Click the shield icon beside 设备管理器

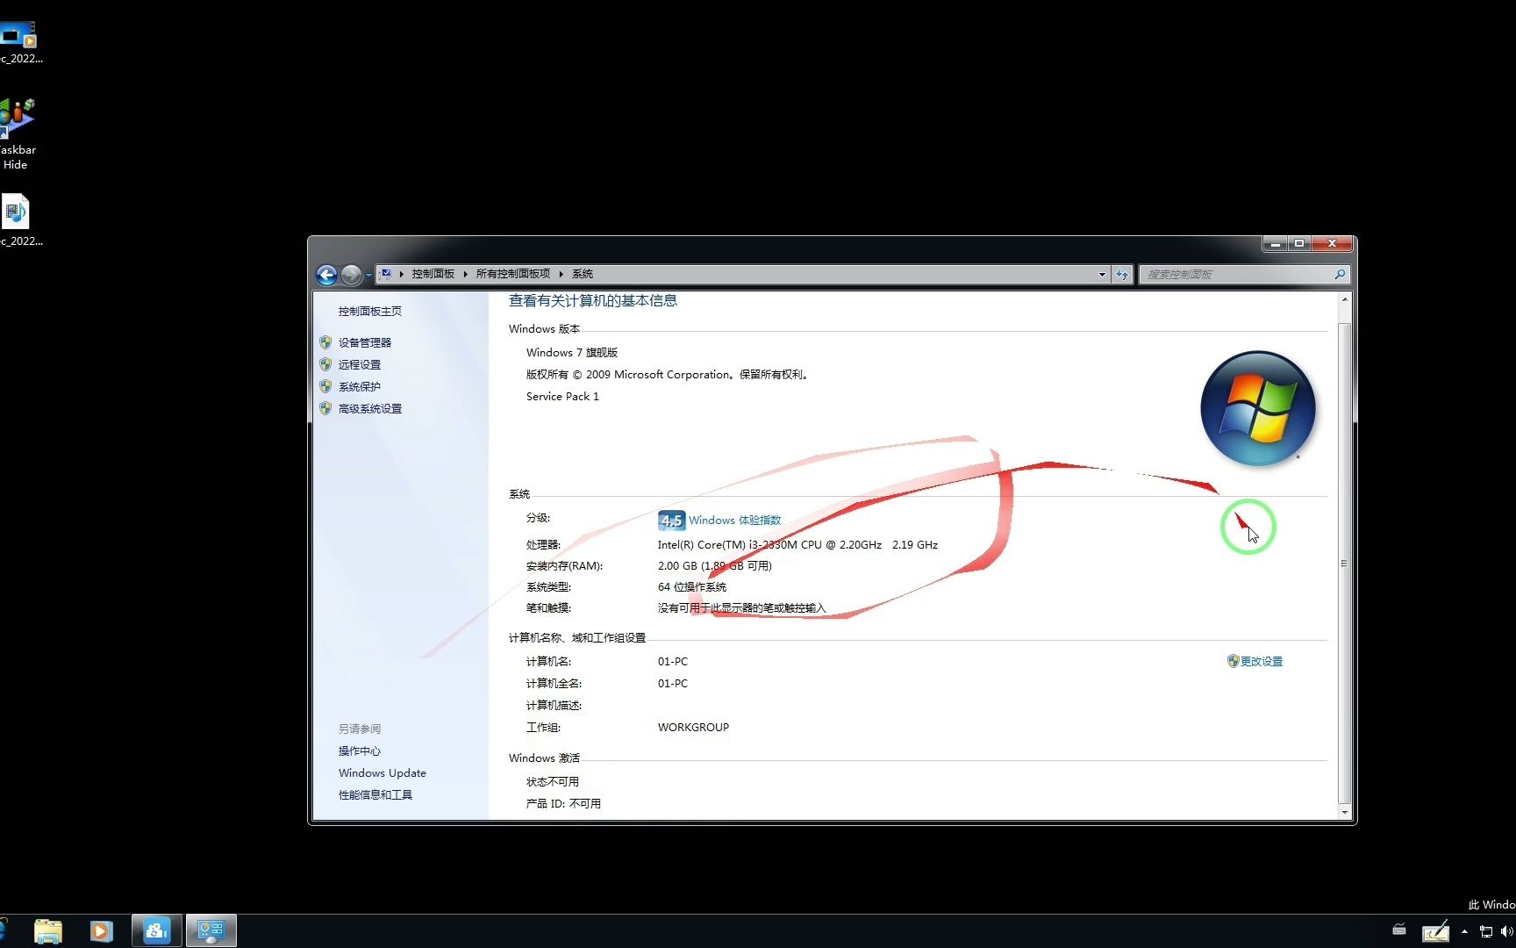pyautogui.click(x=325, y=342)
